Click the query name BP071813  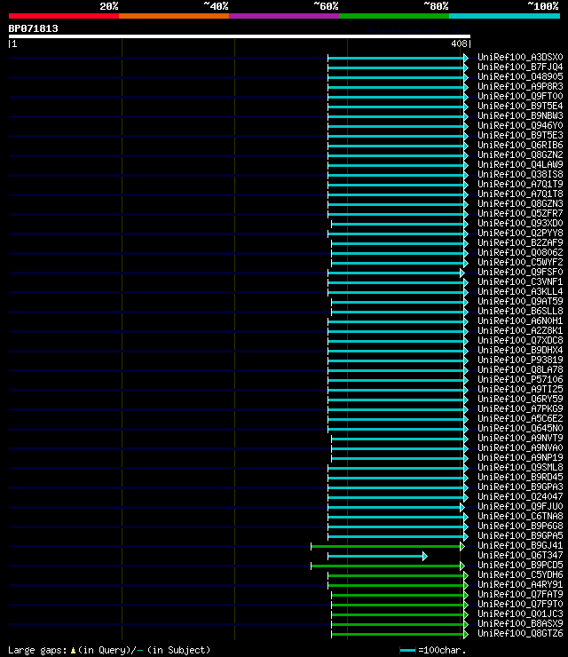[x=34, y=29]
